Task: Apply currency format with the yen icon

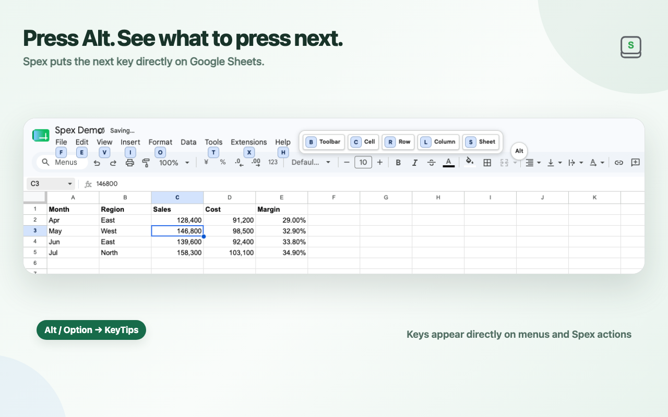Action: [206, 162]
